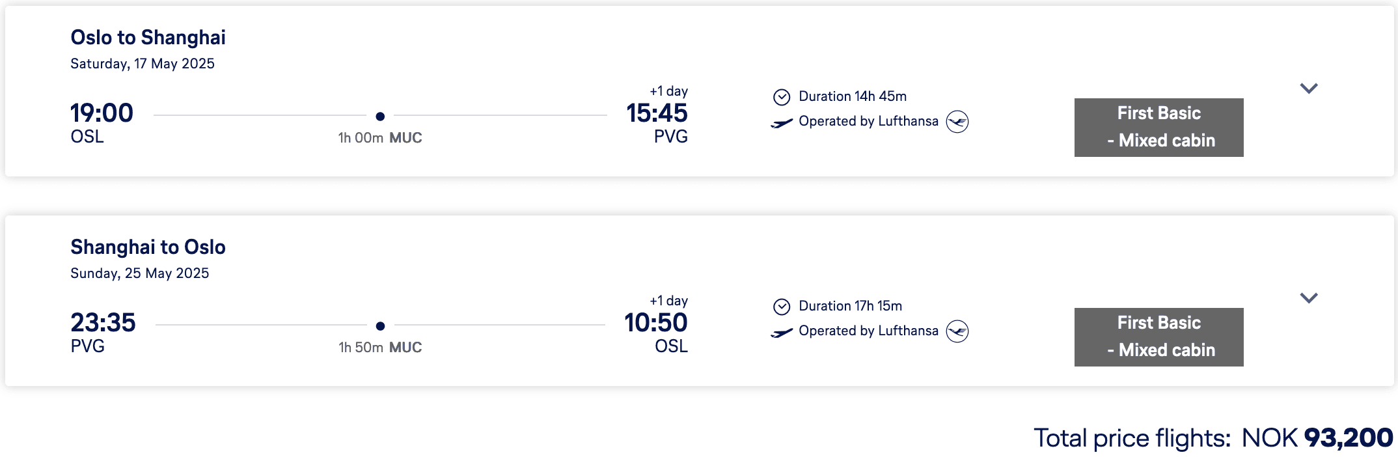This screenshot has width=1398, height=457.
Task: Click Lufthansa logo on the Oslo to Shanghai flight
Action: 957,122
